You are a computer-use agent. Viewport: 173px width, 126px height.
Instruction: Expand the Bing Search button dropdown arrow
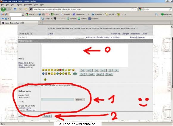pos(51,19)
